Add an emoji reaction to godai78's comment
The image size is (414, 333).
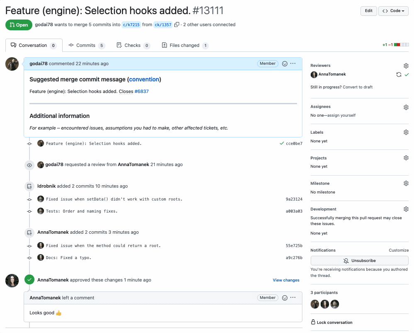pos(284,64)
